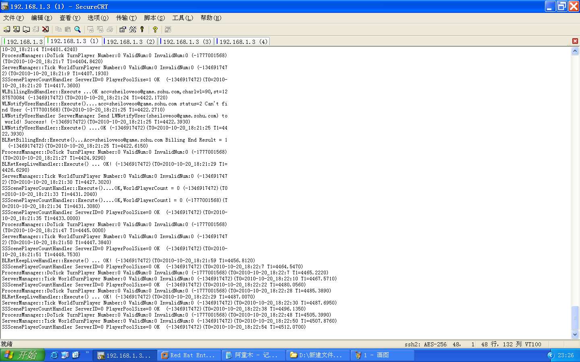Click the scrollbar up arrow
The width and height of the screenshot is (580, 362).
click(x=575, y=51)
